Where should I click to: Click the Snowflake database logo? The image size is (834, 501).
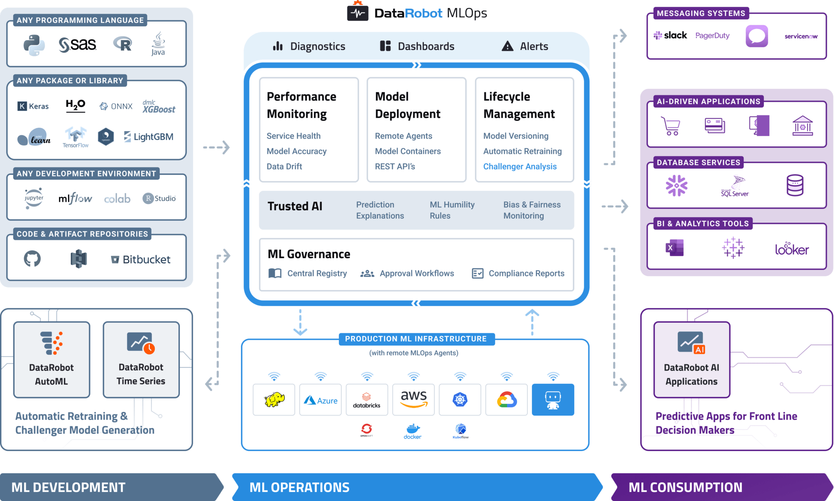pos(676,186)
